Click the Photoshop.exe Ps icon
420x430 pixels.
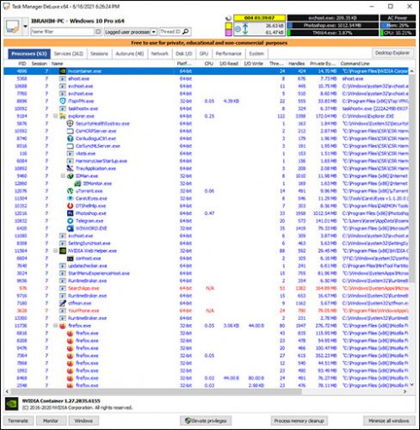[x=70, y=213]
